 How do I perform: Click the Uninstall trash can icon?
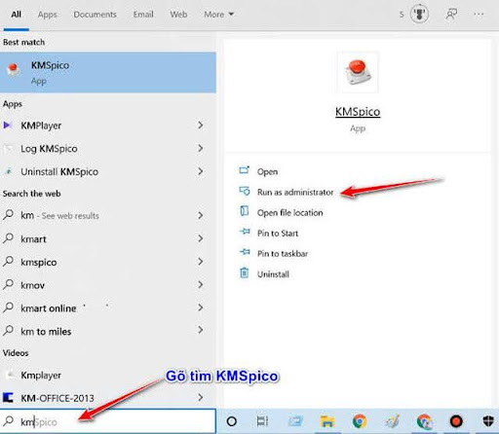point(245,272)
